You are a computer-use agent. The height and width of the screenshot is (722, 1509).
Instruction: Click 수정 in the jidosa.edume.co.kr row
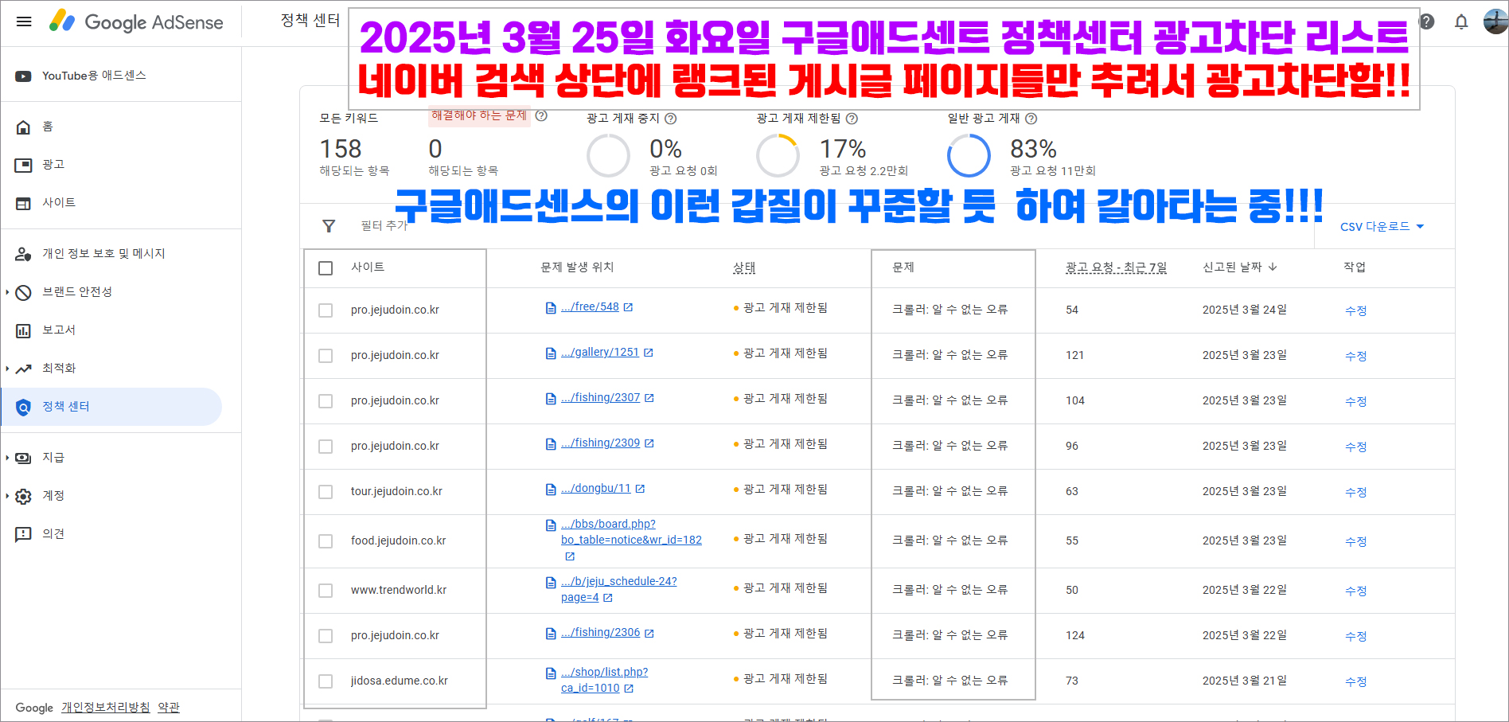tap(1355, 681)
